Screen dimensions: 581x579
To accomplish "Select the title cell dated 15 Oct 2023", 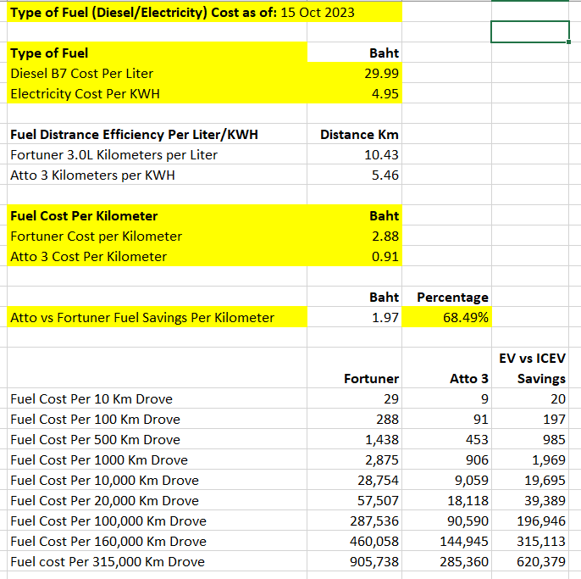I will [182, 13].
